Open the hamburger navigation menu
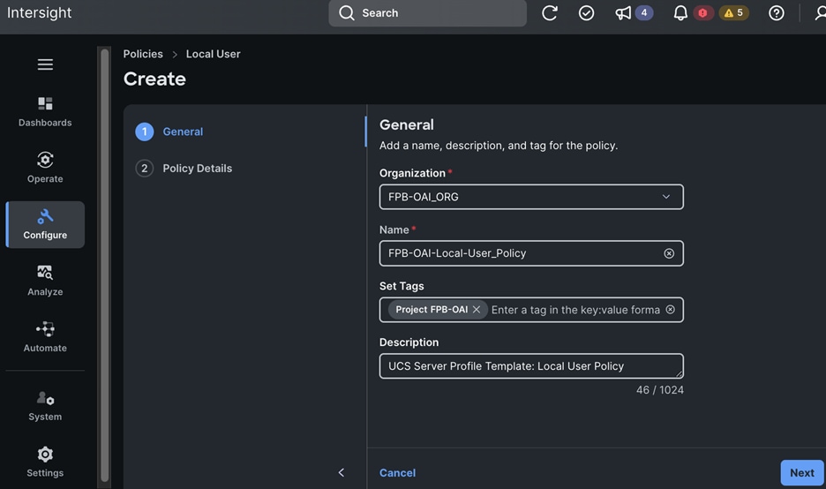The height and width of the screenshot is (489, 826). pos(45,64)
